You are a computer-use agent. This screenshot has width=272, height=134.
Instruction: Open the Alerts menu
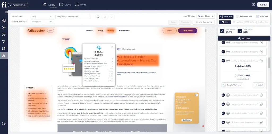[81, 5]
